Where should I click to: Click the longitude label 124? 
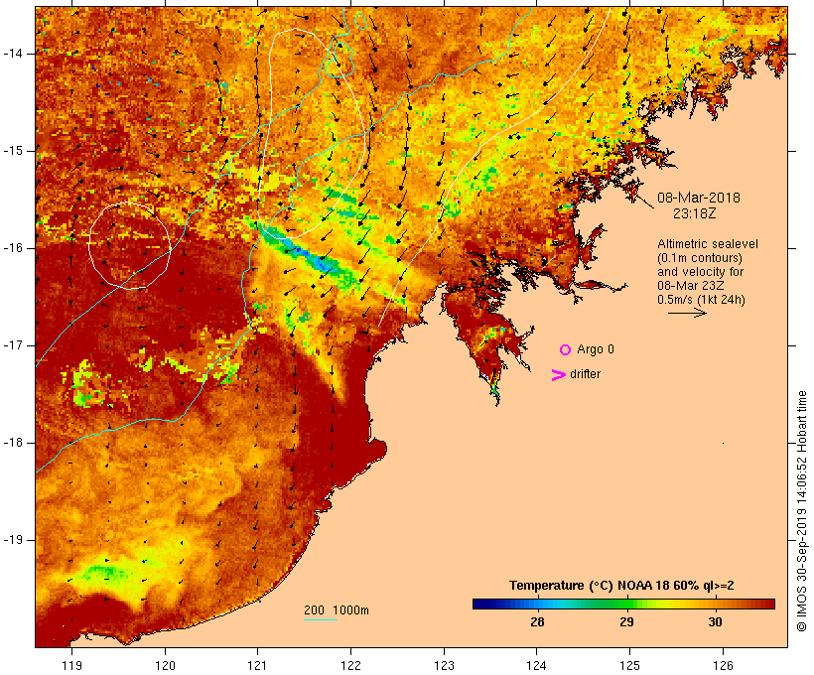[536, 665]
